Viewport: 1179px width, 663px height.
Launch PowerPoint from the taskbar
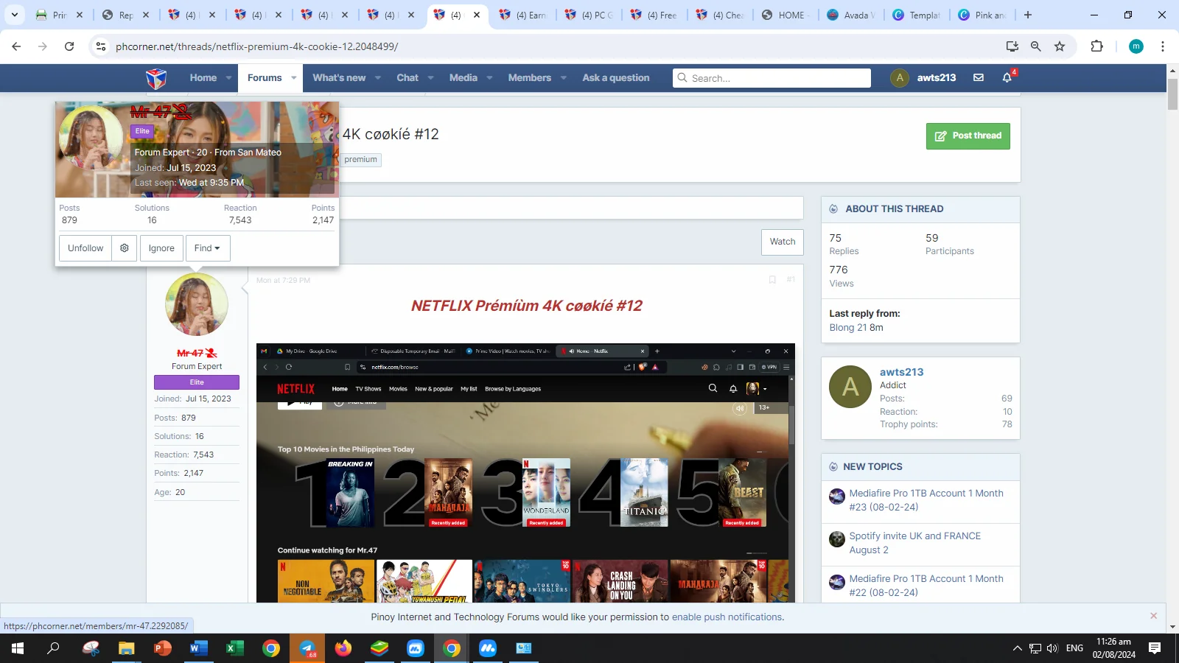pyautogui.click(x=163, y=648)
